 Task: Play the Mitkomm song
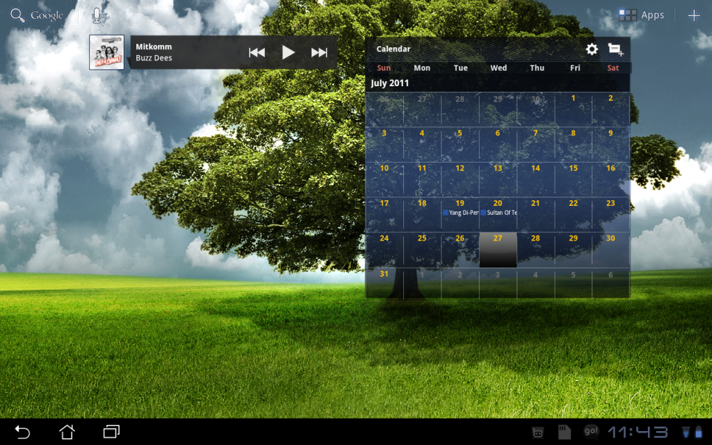pyautogui.click(x=288, y=52)
